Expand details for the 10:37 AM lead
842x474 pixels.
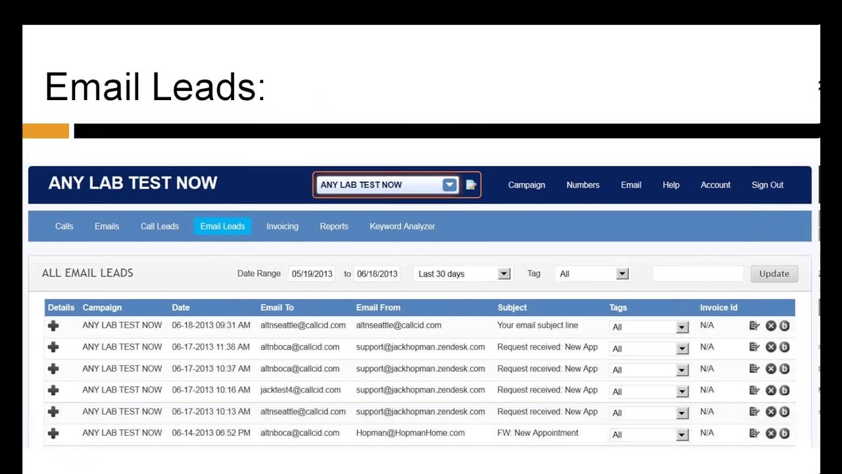(53, 369)
